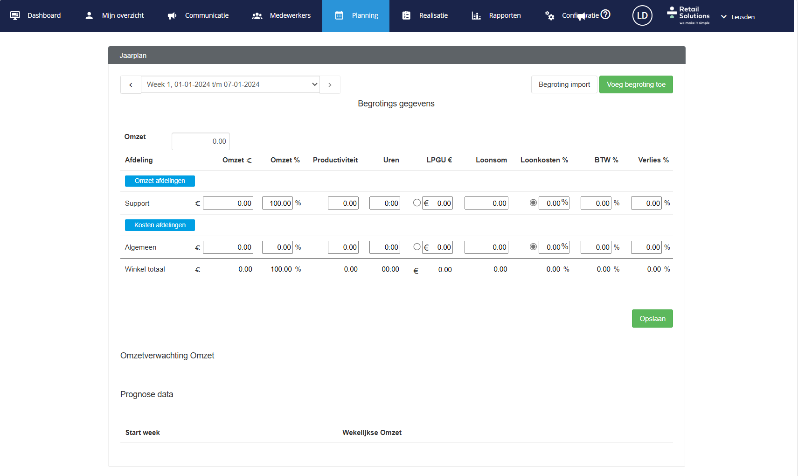Click the Medewerkers group icon
The height and width of the screenshot is (476, 798).
[x=257, y=16]
